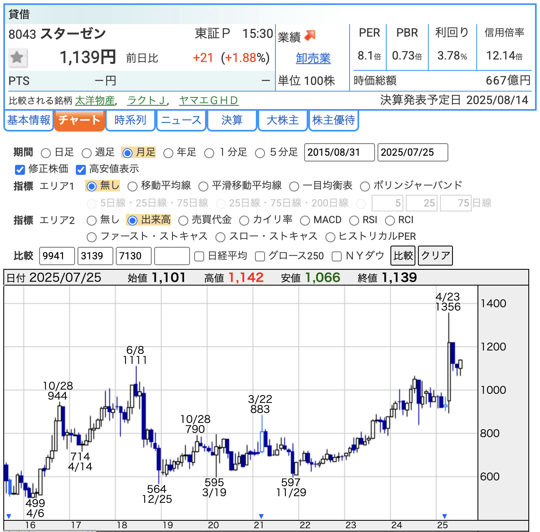Click the 1,139円 stock price
The width and height of the screenshot is (540, 532).
(88, 57)
